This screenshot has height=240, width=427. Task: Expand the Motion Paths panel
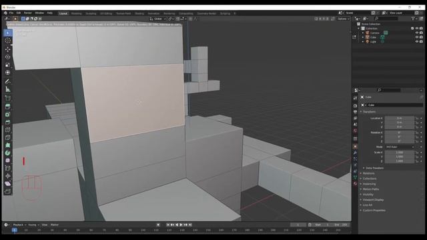[371, 189]
